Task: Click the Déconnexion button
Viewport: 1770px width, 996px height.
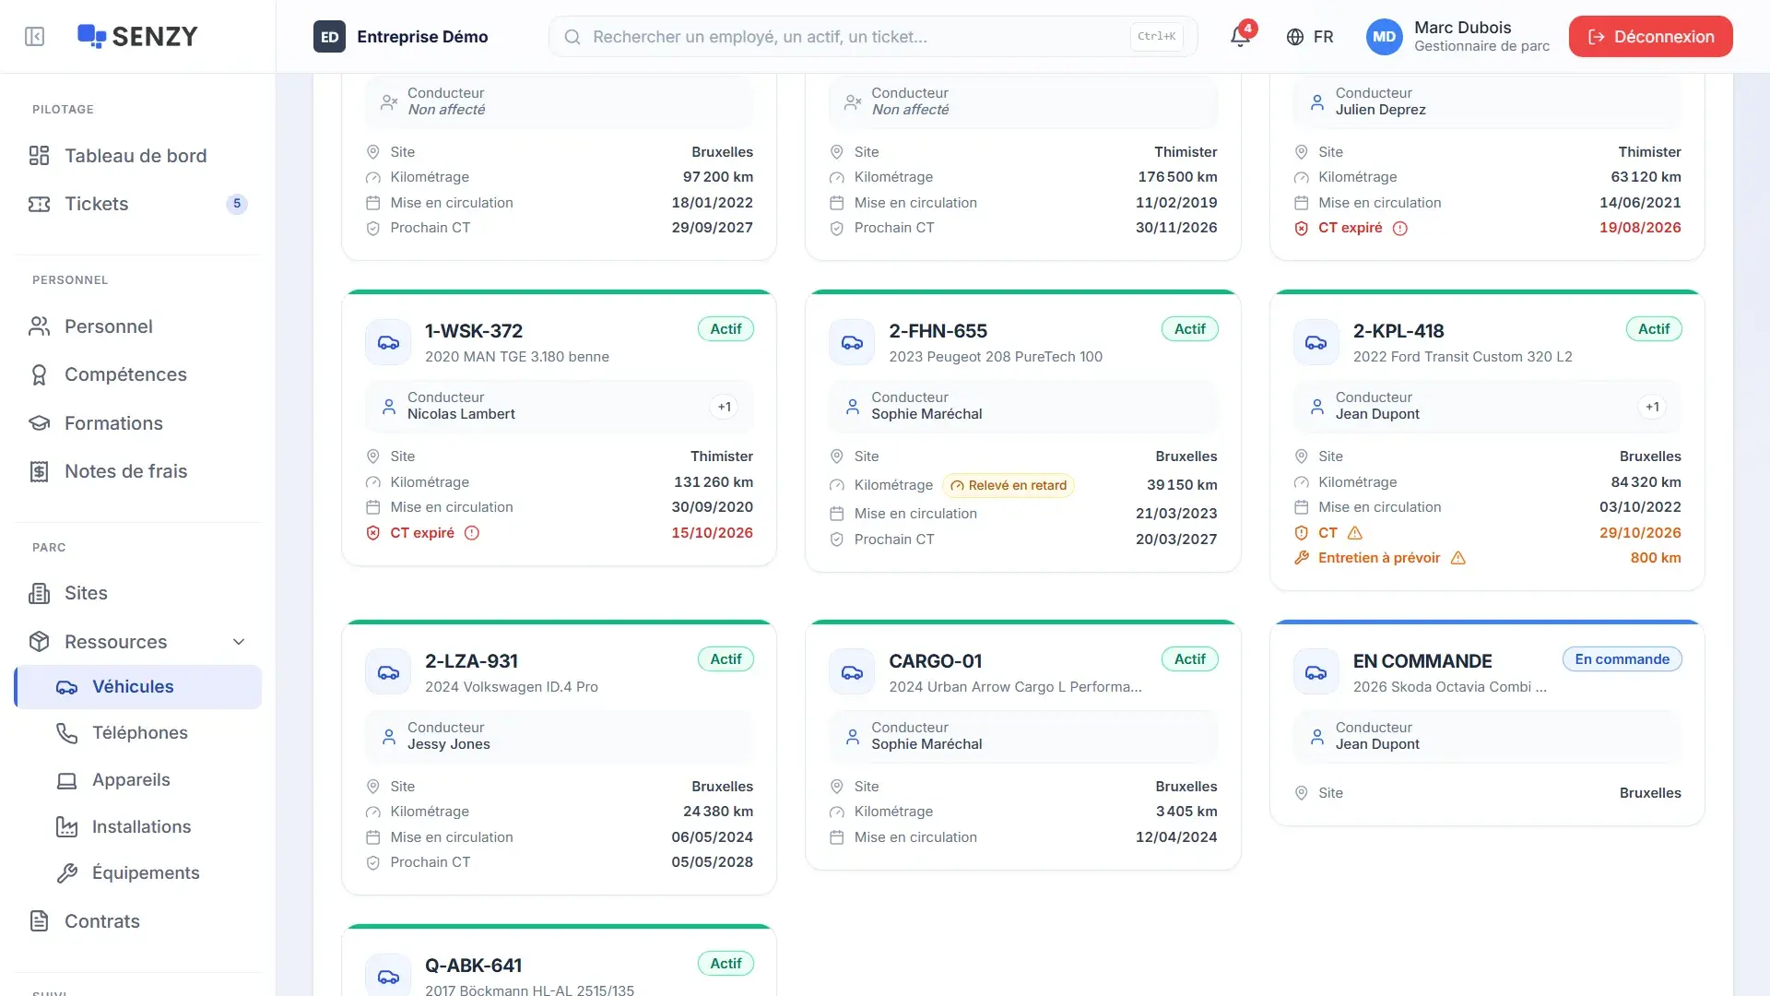Action: [x=1650, y=37]
